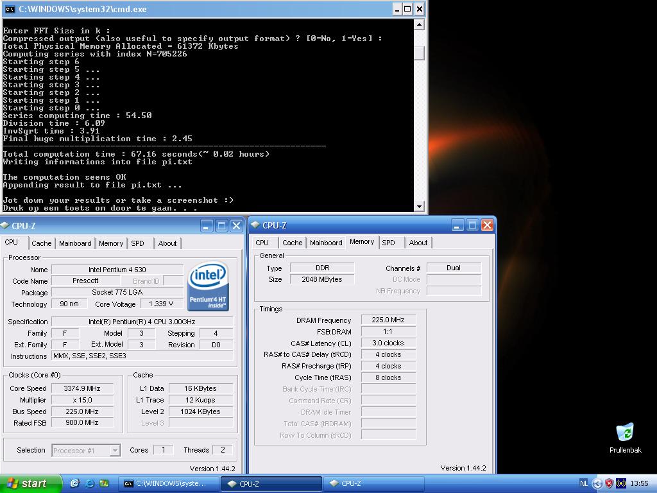Click cmd window scrollbar up arrow
The width and height of the screenshot is (657, 493).
(x=419, y=25)
